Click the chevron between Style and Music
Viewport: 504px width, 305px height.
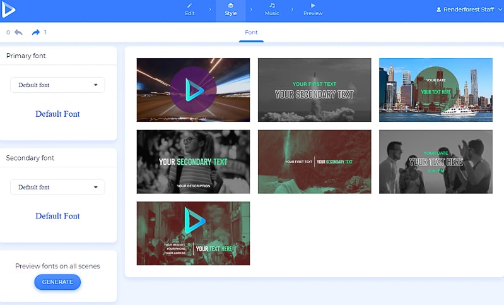point(251,9)
